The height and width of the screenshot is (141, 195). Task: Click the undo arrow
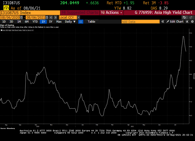coord(184,17)
